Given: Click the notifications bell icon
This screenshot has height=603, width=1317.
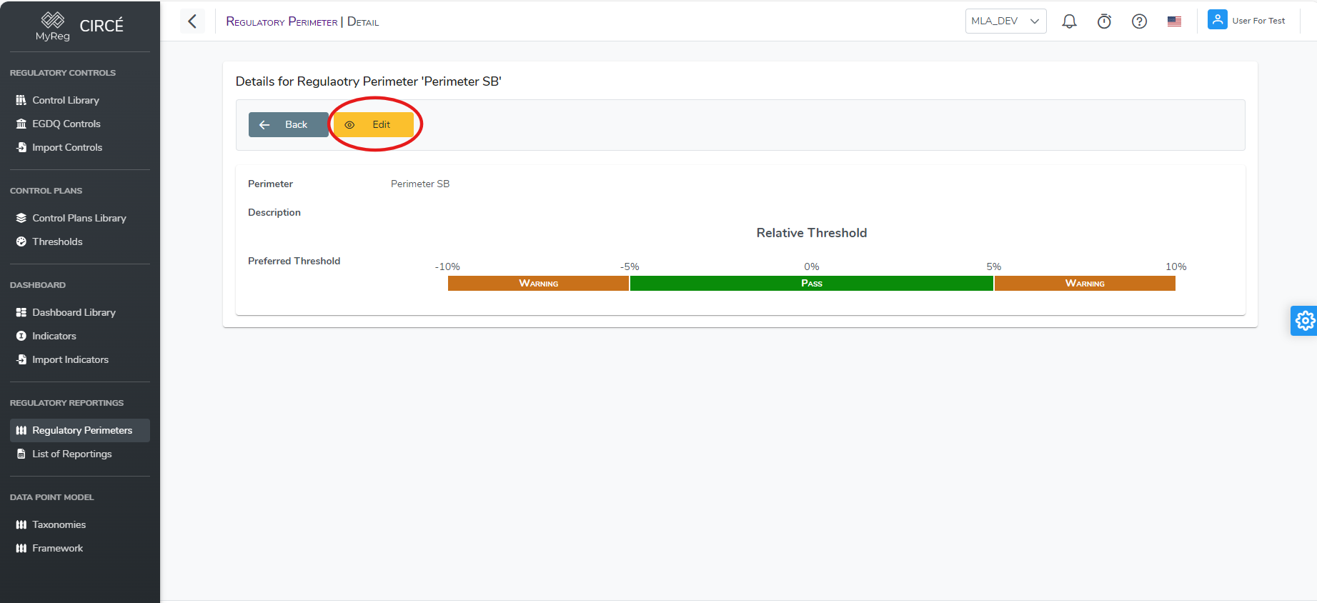Looking at the screenshot, I should click(1069, 21).
